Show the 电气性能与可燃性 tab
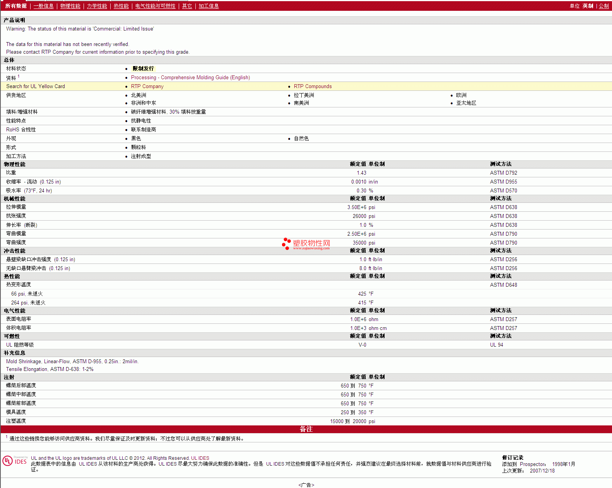612x488 pixels. coord(155,6)
